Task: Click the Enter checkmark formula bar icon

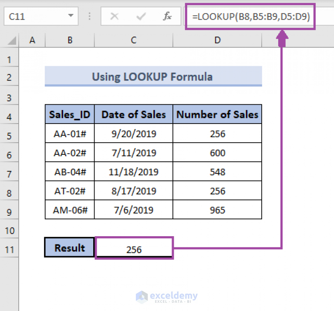Action: (x=141, y=17)
